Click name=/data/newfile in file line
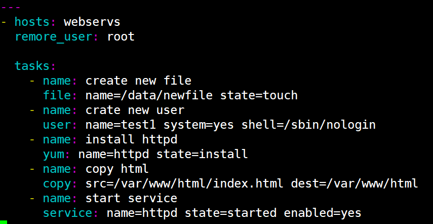This screenshot has height=224, width=433. click(x=149, y=95)
